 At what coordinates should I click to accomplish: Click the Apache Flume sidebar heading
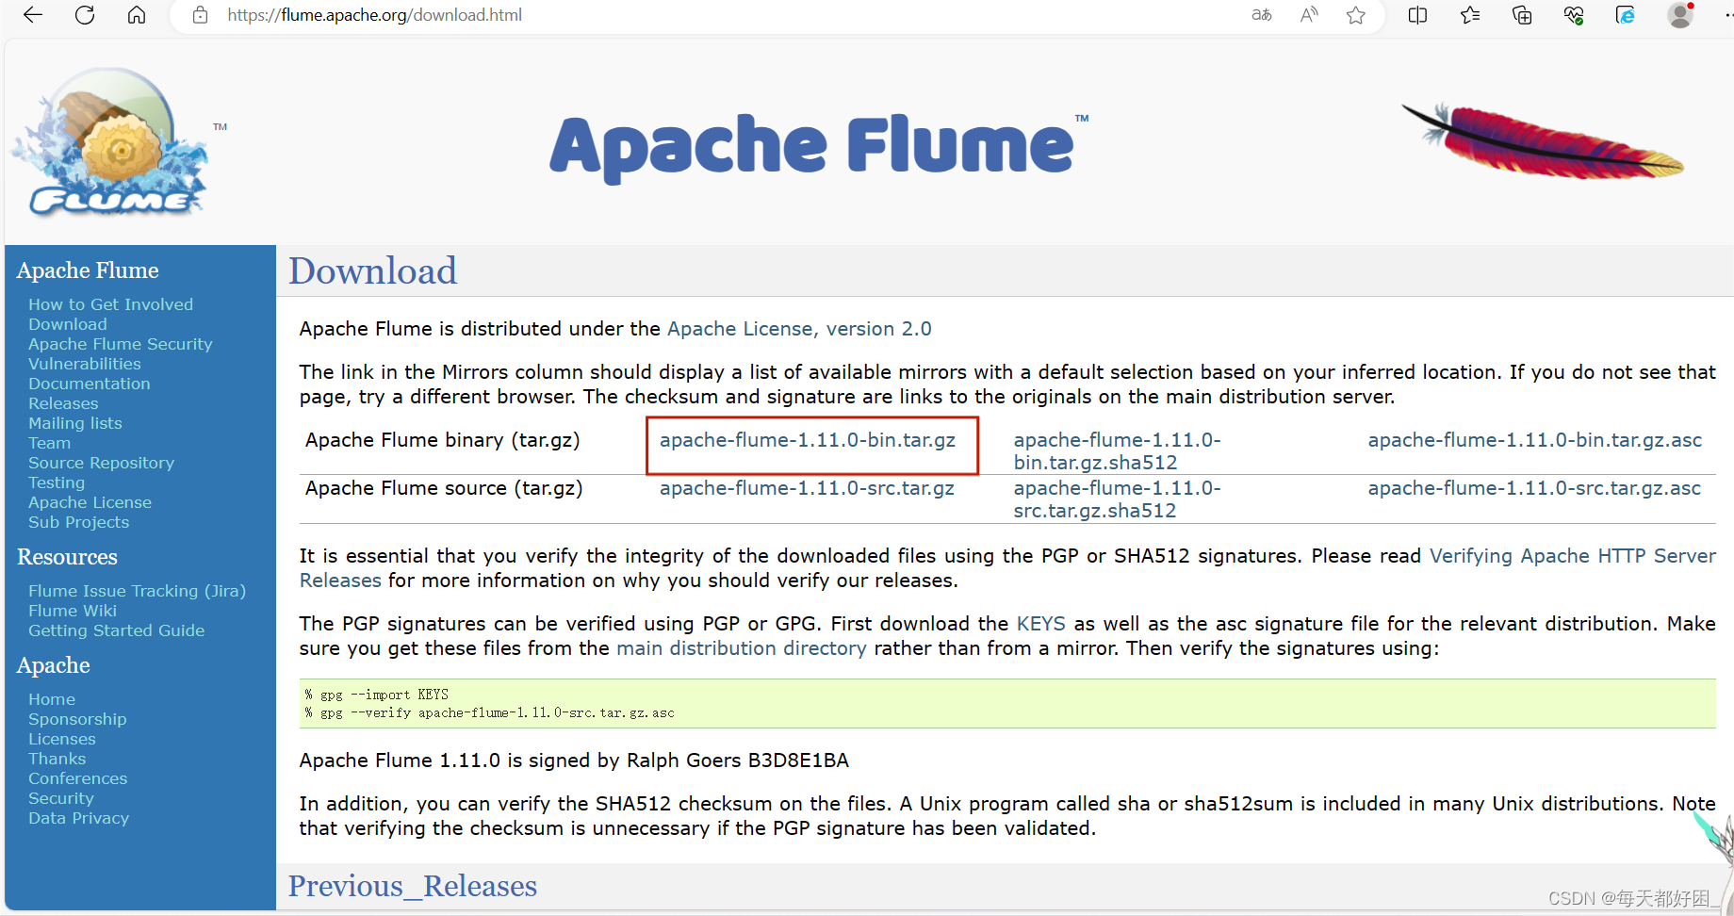[x=88, y=270]
